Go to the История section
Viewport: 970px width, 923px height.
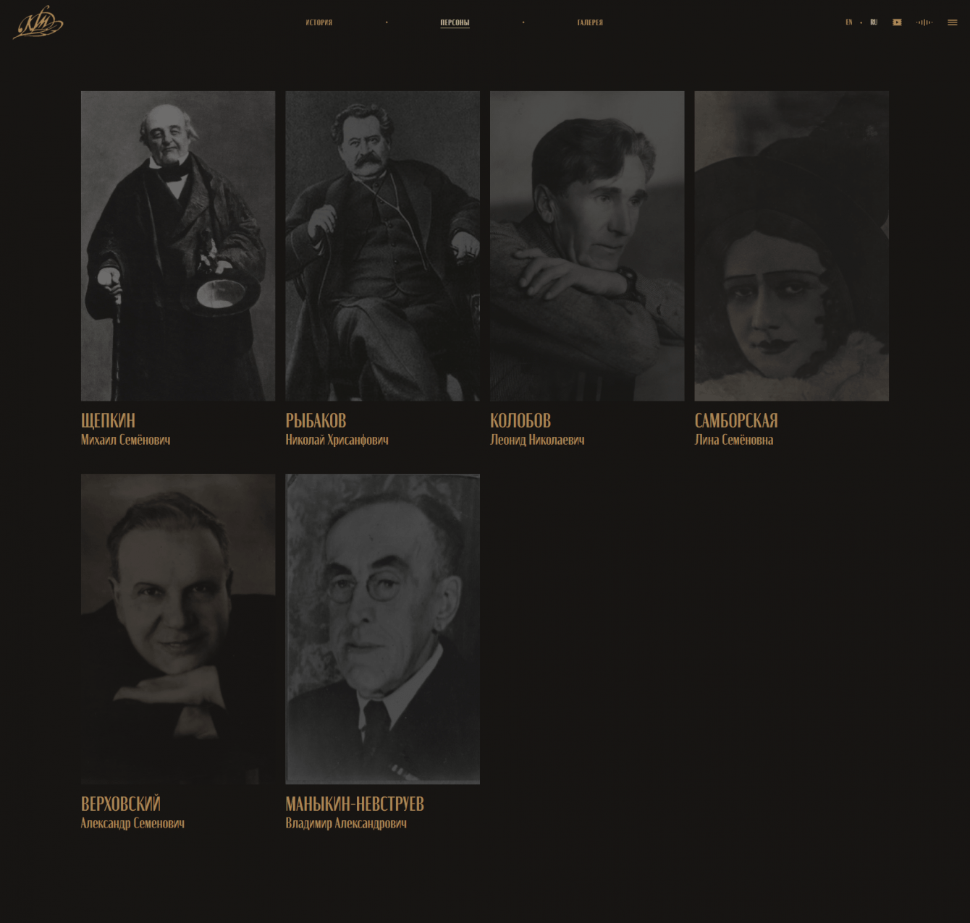pyautogui.click(x=319, y=22)
